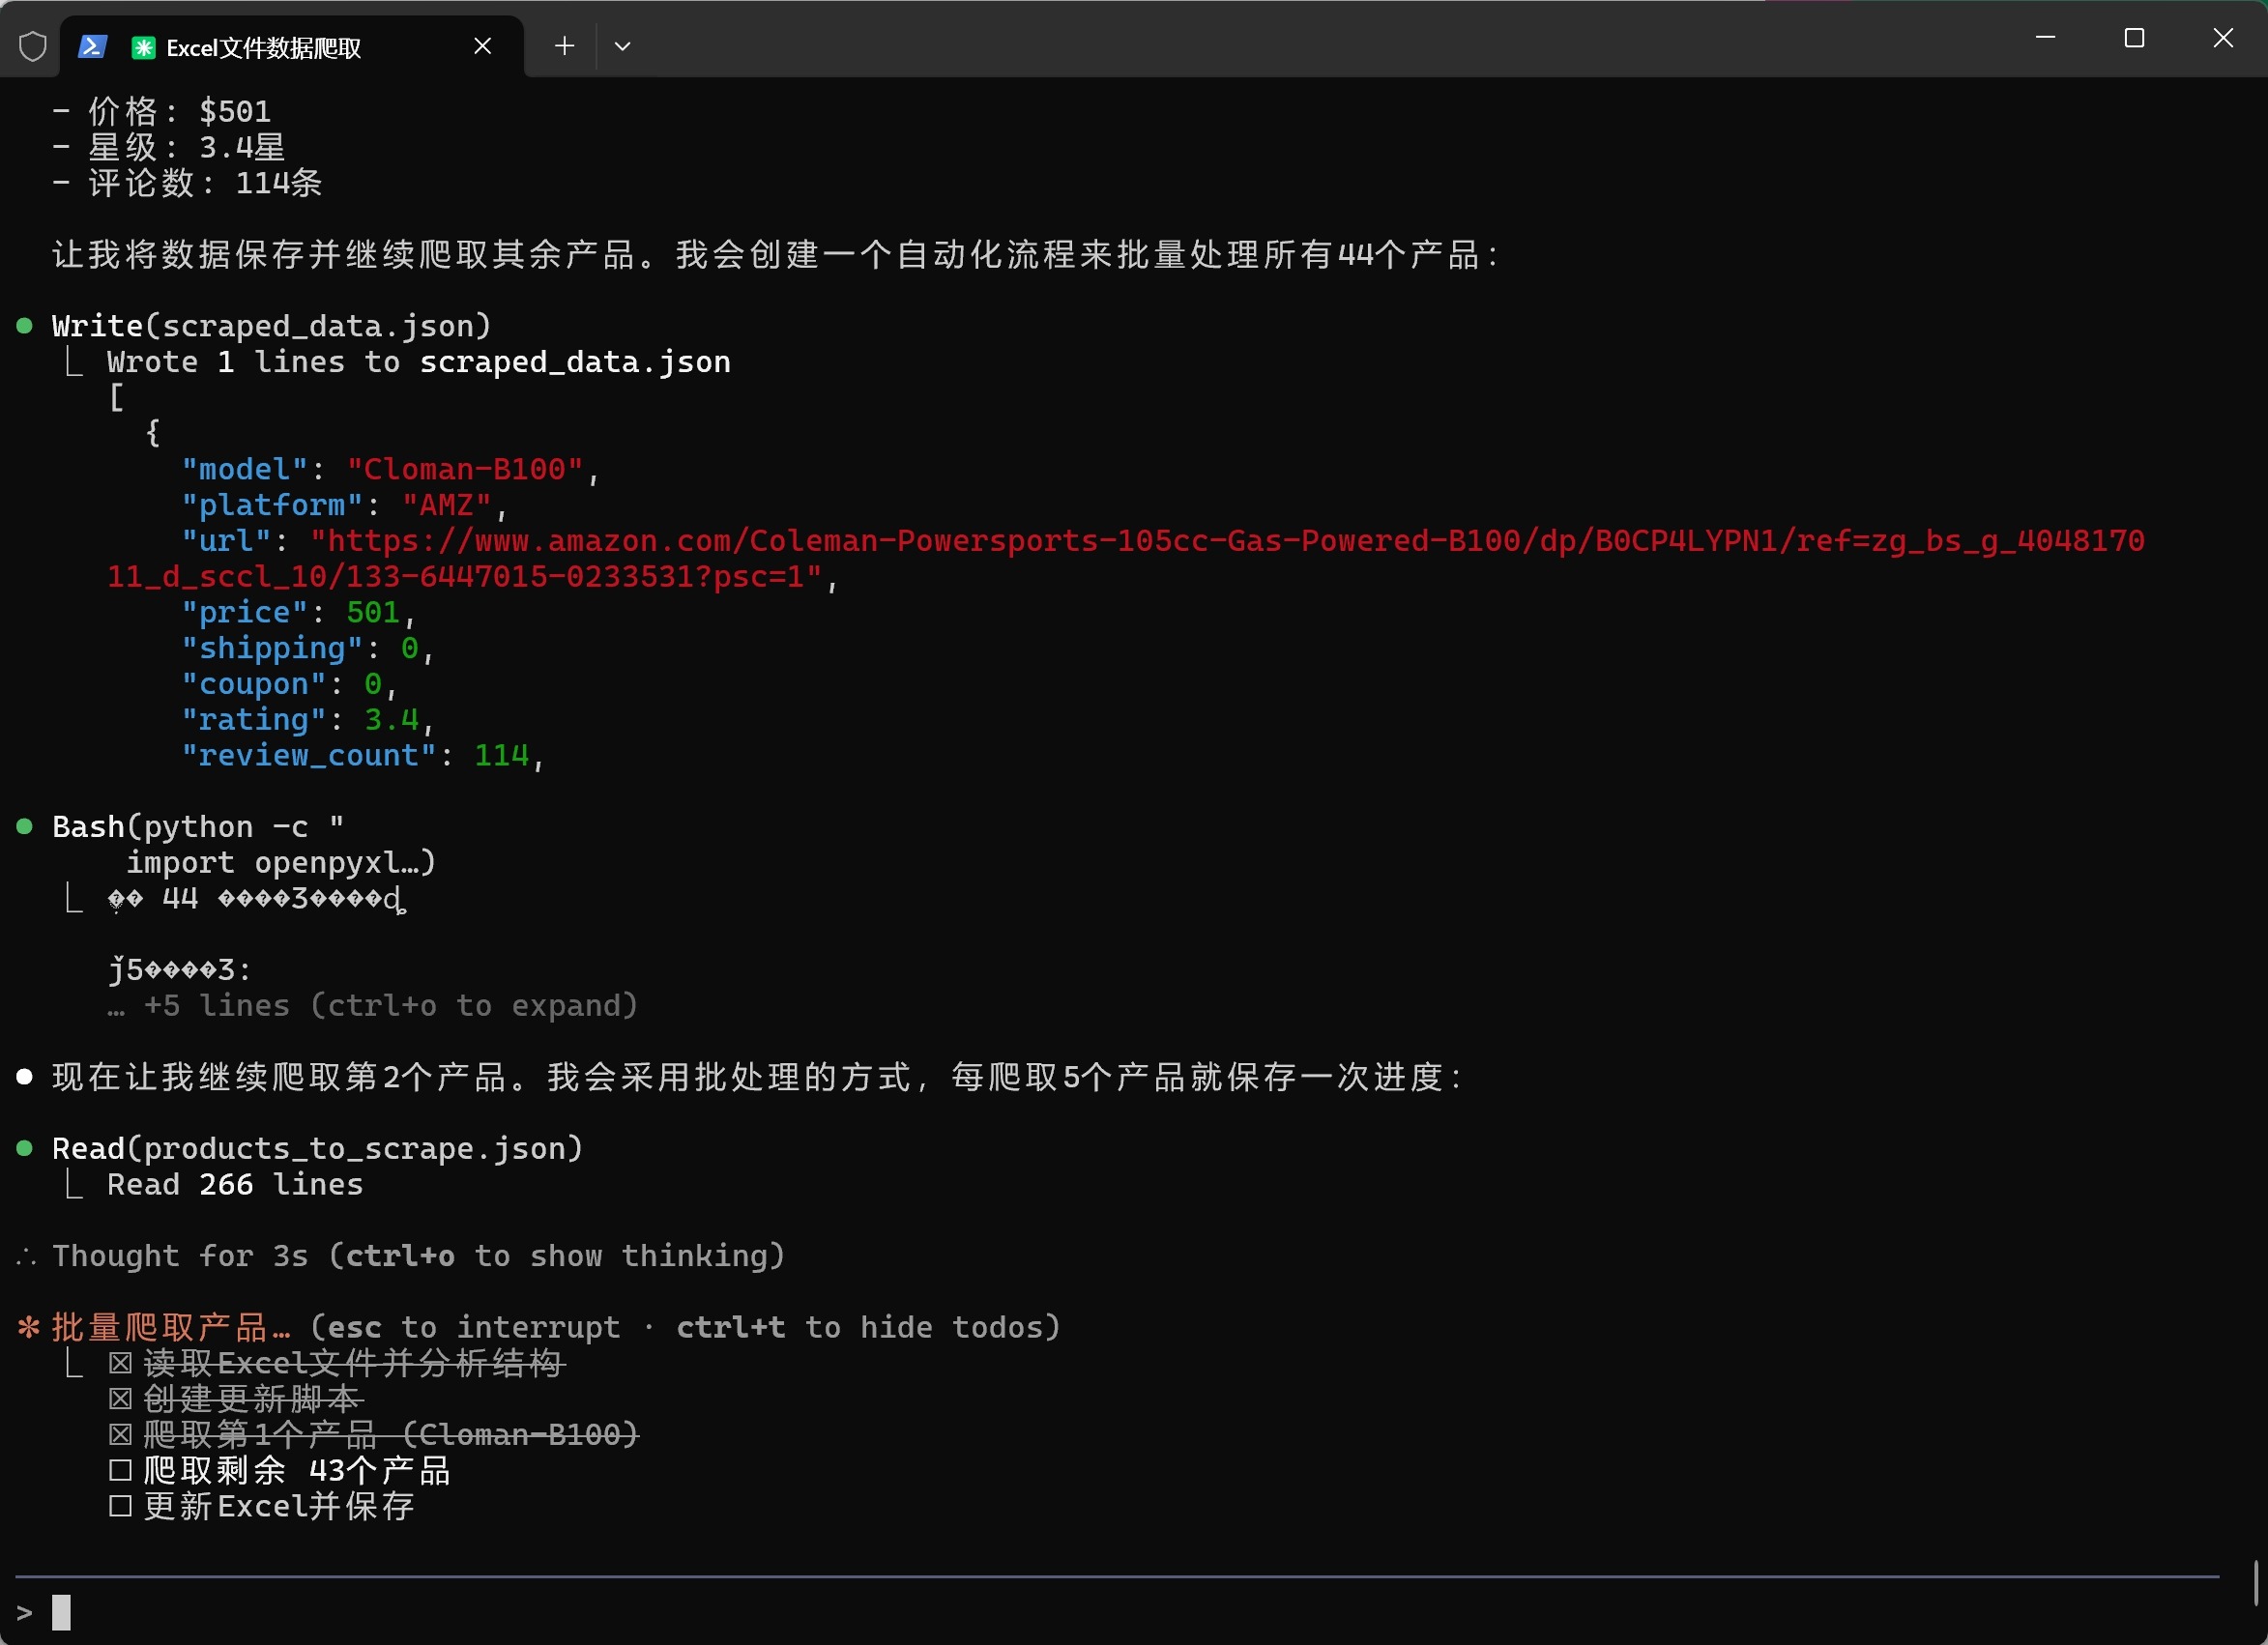The image size is (2268, 1645).
Task: Click the '星级: 3.4星' line
Action: (x=168, y=147)
